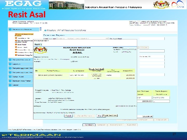Click arrow icon beside Tukar Profil
This screenshot has height=140, width=187.
[10, 77]
